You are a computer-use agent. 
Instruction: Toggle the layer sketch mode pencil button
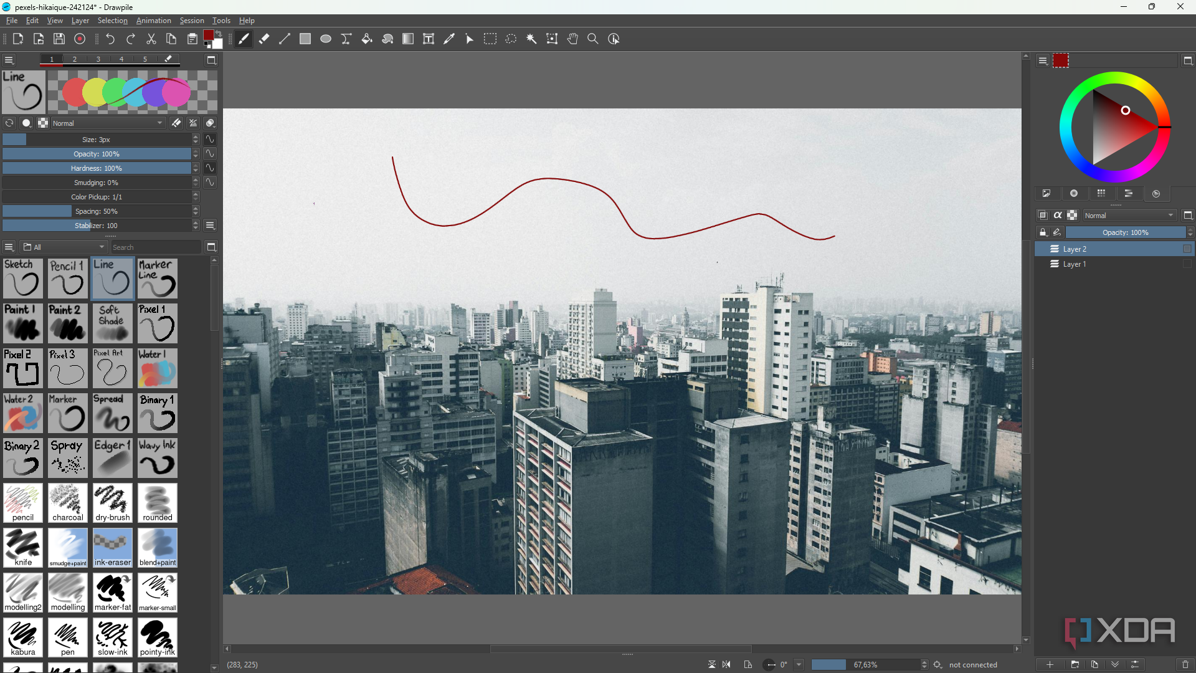[1057, 232]
